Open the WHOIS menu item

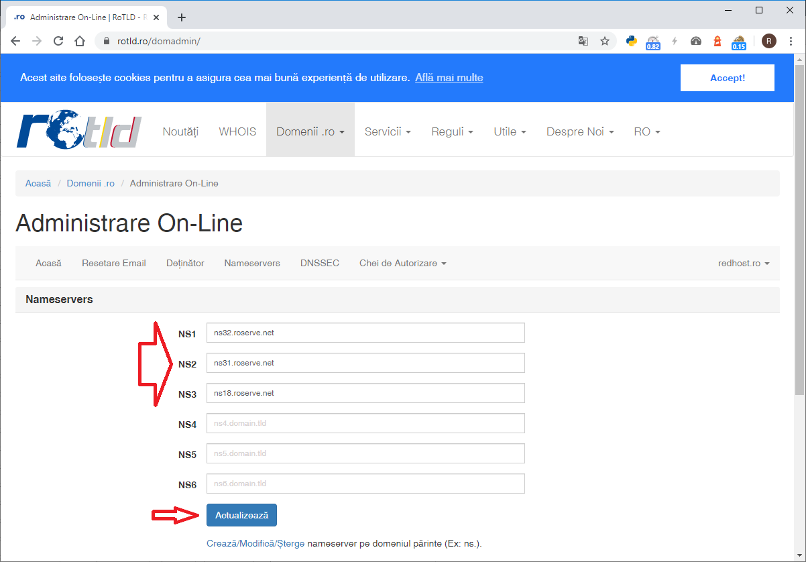[x=237, y=131]
